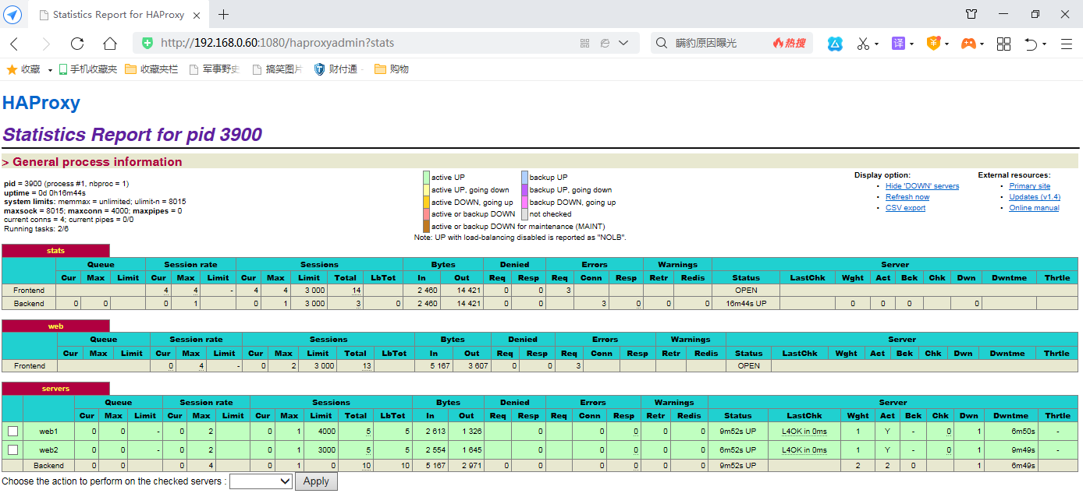Screen dimensions: 1083x504
Task: Expand the screenshot tool dropdown arrow
Action: tap(876, 44)
